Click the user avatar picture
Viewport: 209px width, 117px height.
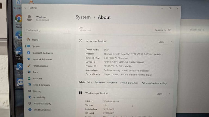29,18
